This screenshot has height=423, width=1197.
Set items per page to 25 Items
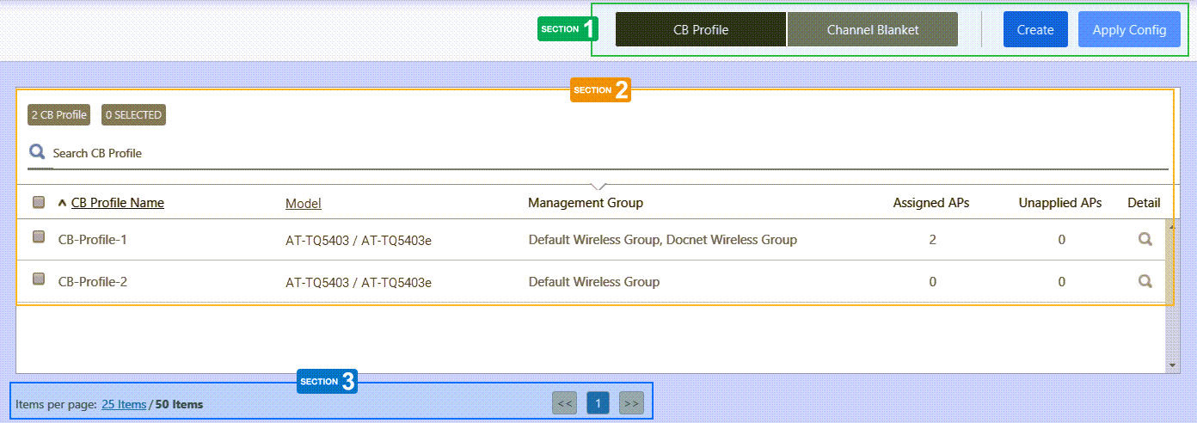124,404
